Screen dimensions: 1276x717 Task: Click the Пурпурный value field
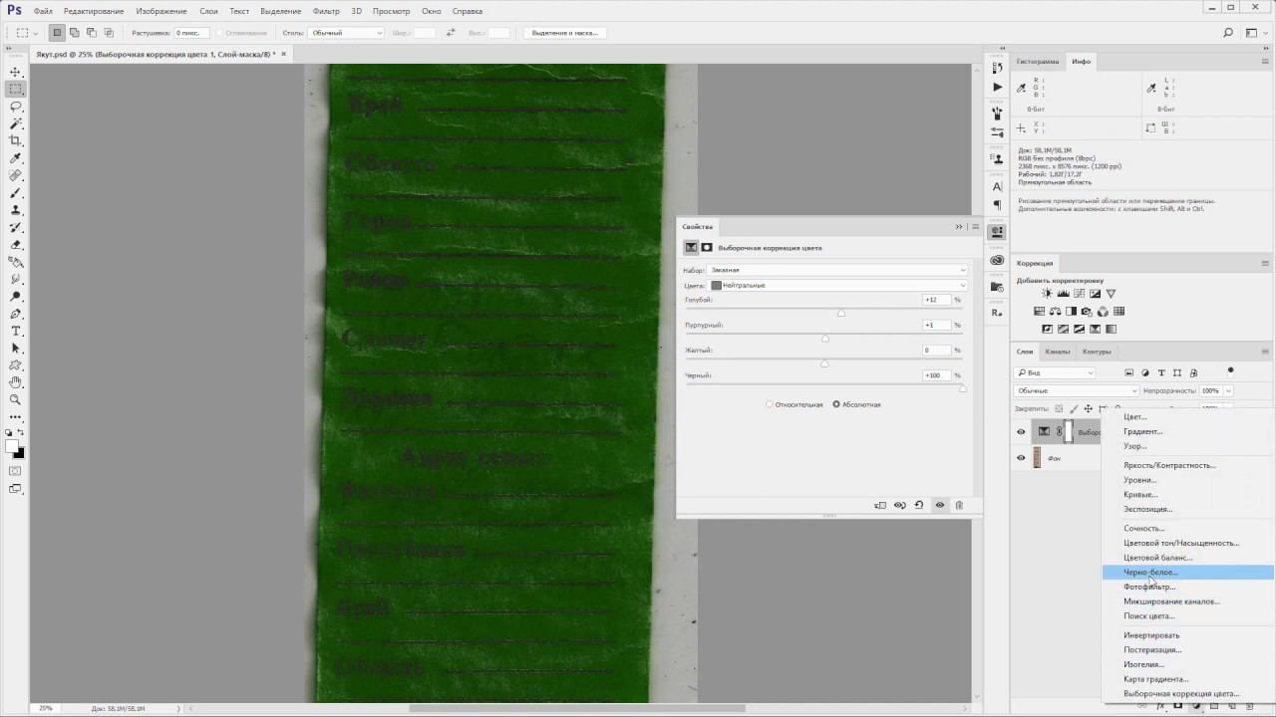(x=937, y=325)
